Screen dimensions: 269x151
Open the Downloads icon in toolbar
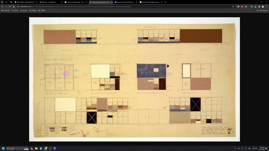[255, 7]
